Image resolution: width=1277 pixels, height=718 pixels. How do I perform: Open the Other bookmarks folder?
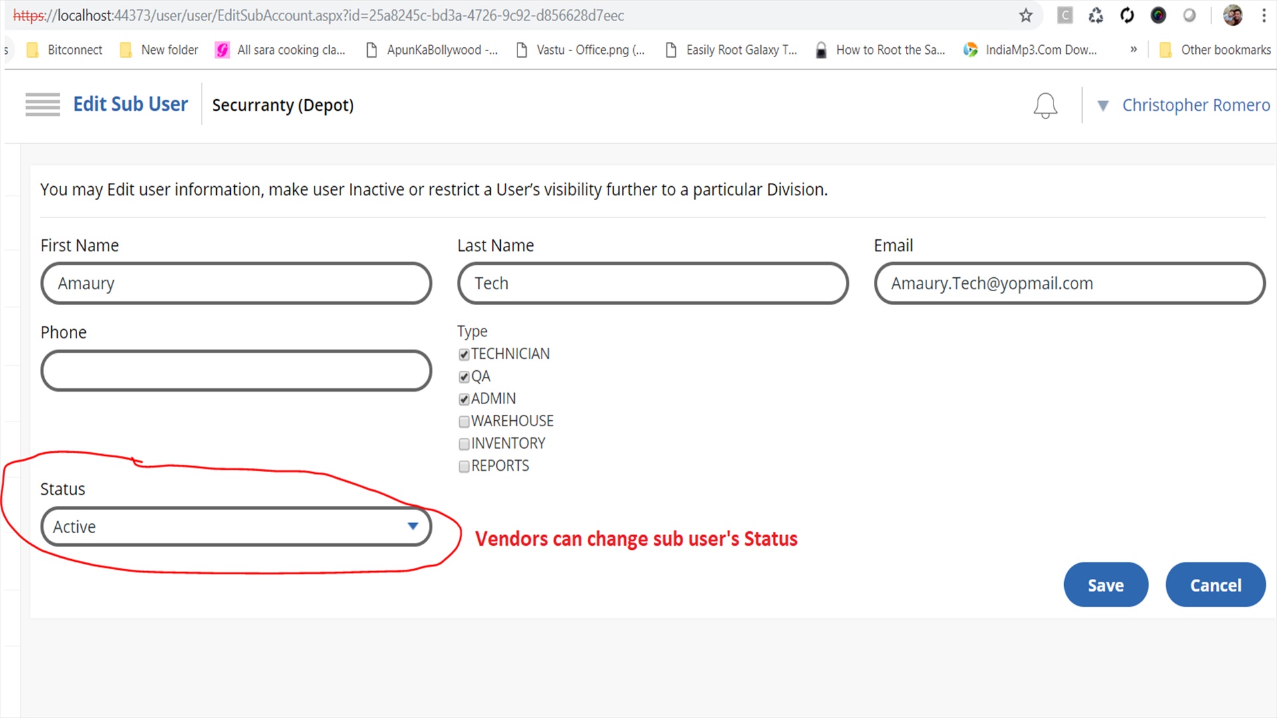click(1214, 50)
